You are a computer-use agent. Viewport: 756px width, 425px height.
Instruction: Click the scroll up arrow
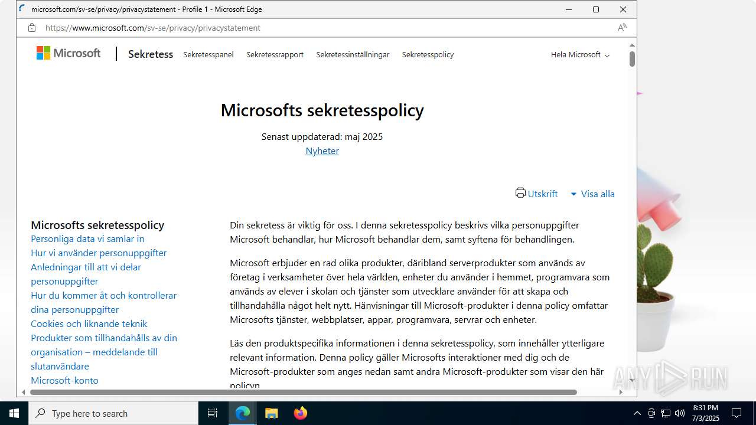[632, 45]
